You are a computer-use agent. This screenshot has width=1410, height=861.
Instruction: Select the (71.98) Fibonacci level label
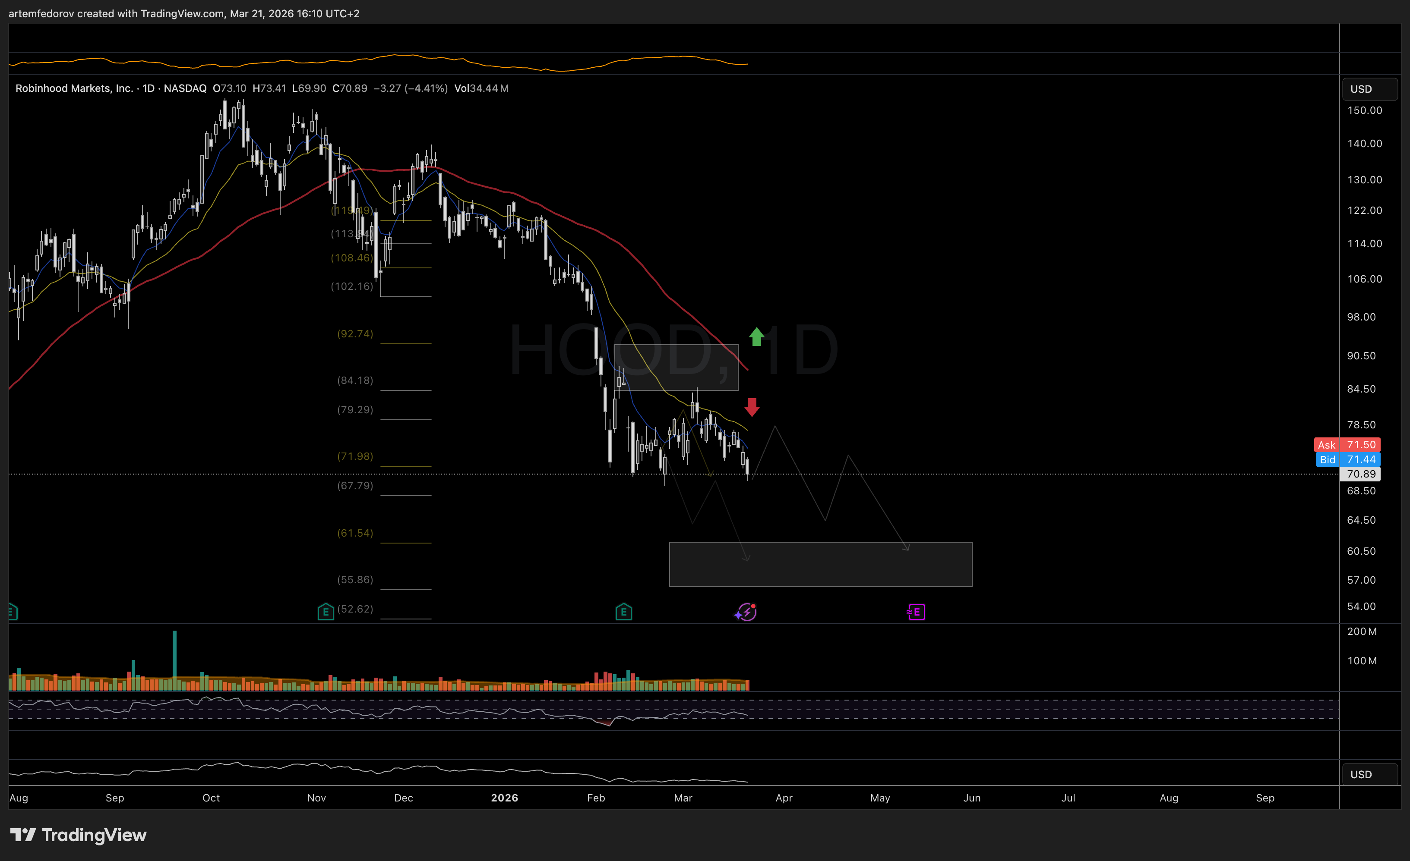pyautogui.click(x=355, y=457)
